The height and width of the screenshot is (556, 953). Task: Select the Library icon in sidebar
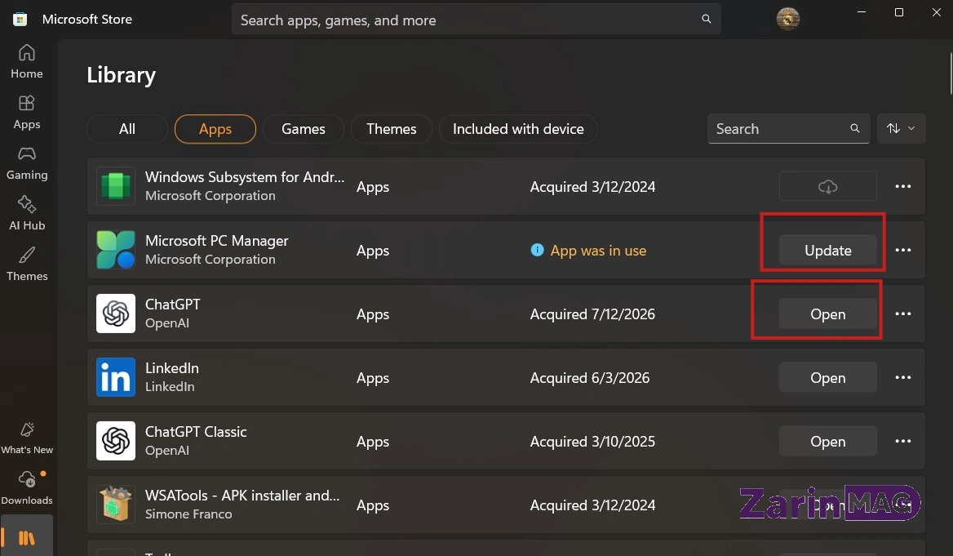point(27,537)
